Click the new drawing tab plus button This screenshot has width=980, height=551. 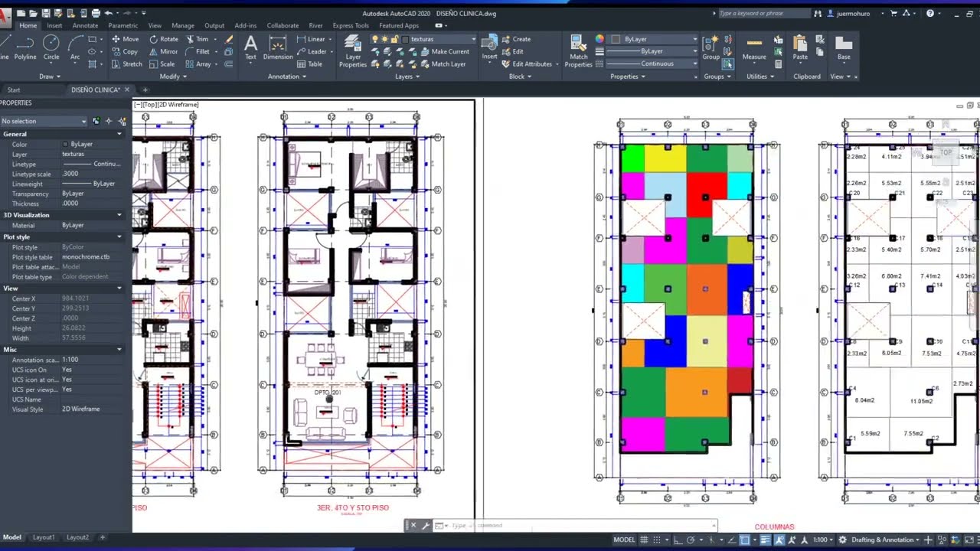(x=145, y=90)
